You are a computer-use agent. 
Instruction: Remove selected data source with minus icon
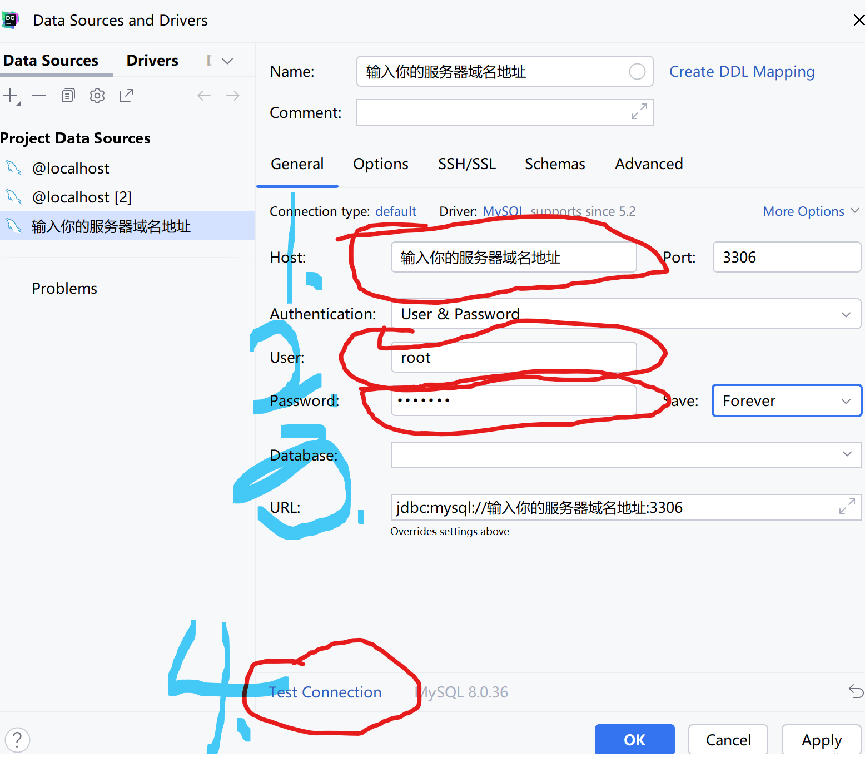click(39, 96)
